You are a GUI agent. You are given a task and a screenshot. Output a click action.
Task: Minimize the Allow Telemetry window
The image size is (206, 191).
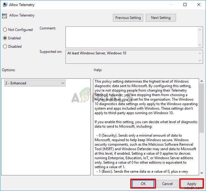point(171,5)
